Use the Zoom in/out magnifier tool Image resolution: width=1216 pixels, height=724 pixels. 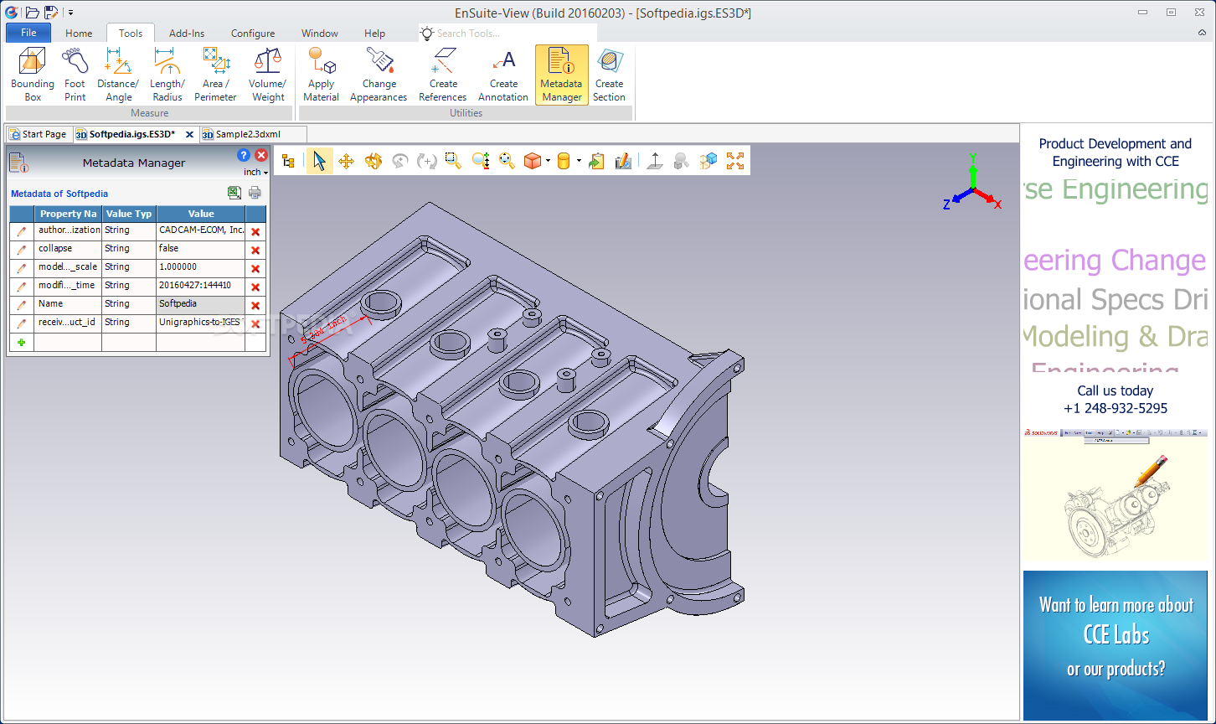(480, 161)
